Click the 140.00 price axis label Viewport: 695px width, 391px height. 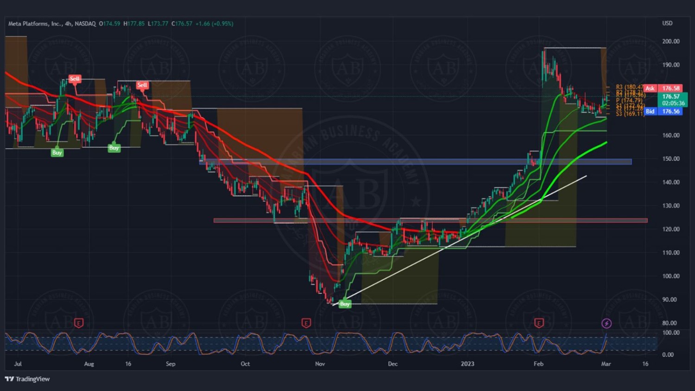coord(670,182)
